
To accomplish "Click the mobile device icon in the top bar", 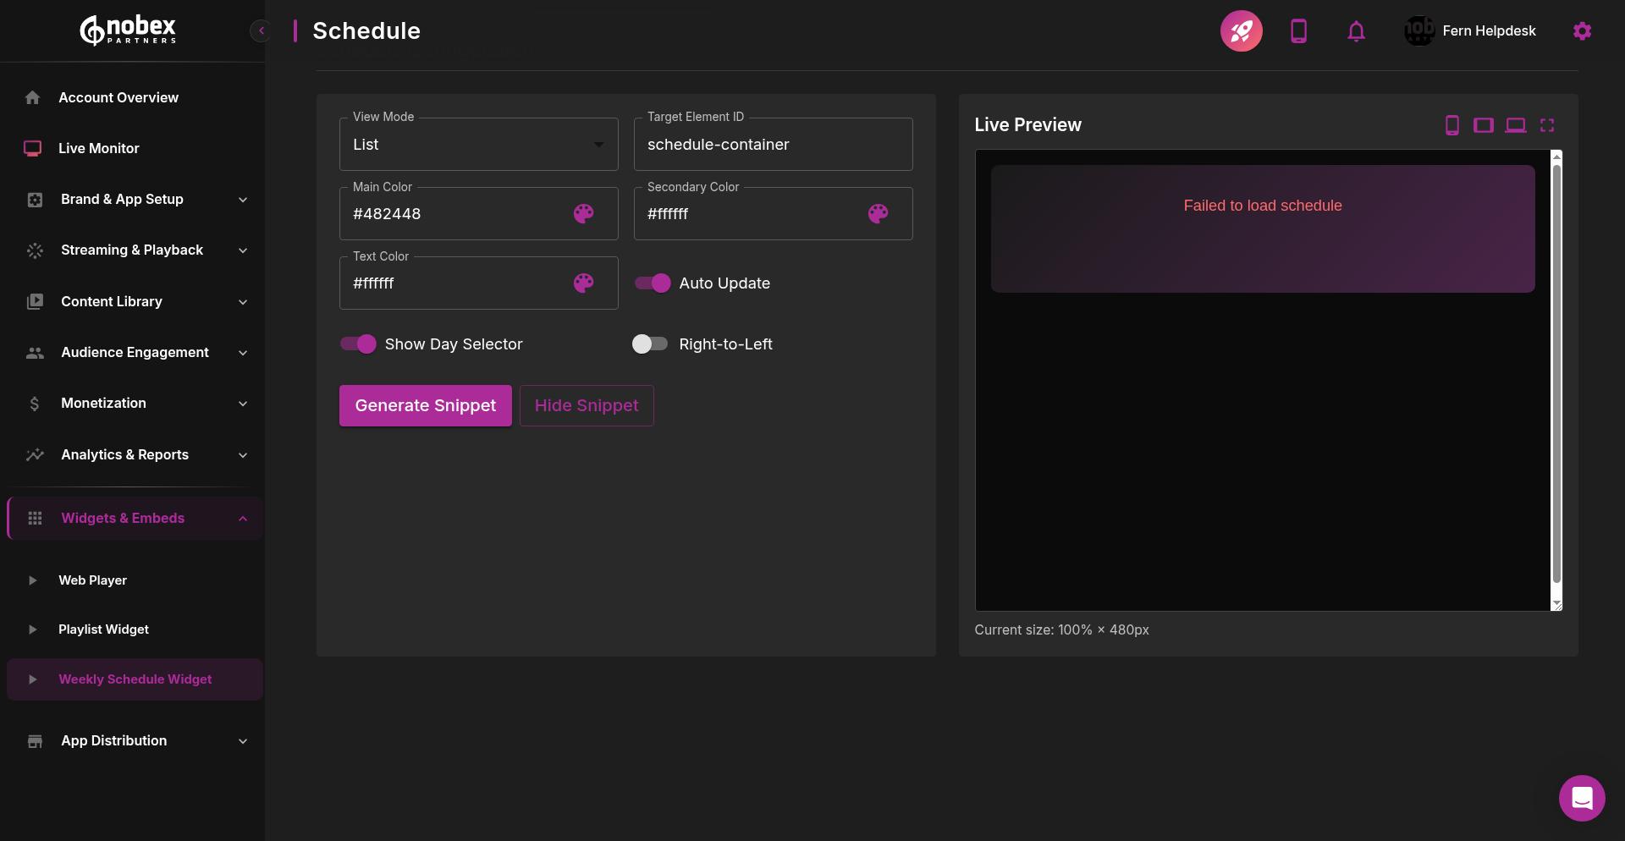I will (x=1298, y=30).
